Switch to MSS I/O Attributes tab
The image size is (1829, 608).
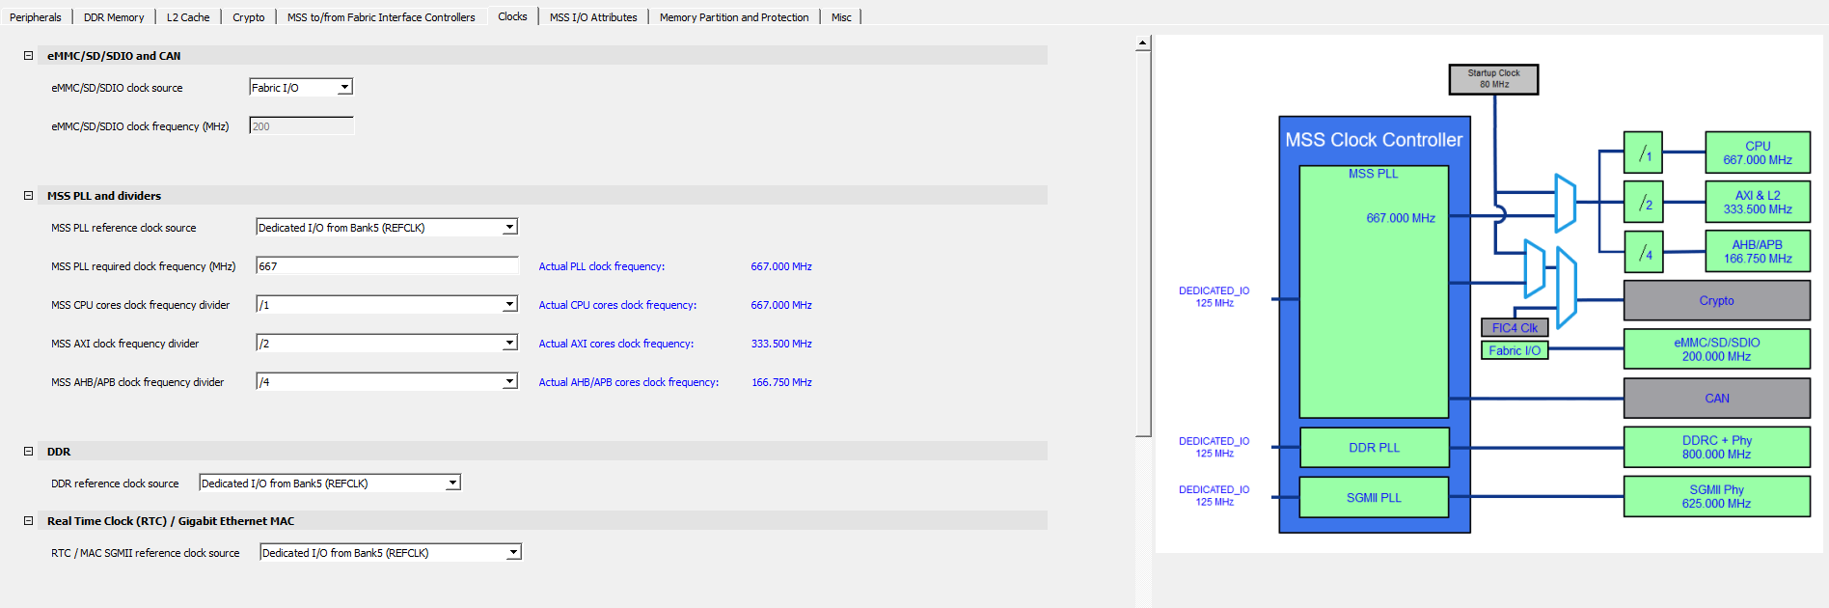click(x=593, y=17)
